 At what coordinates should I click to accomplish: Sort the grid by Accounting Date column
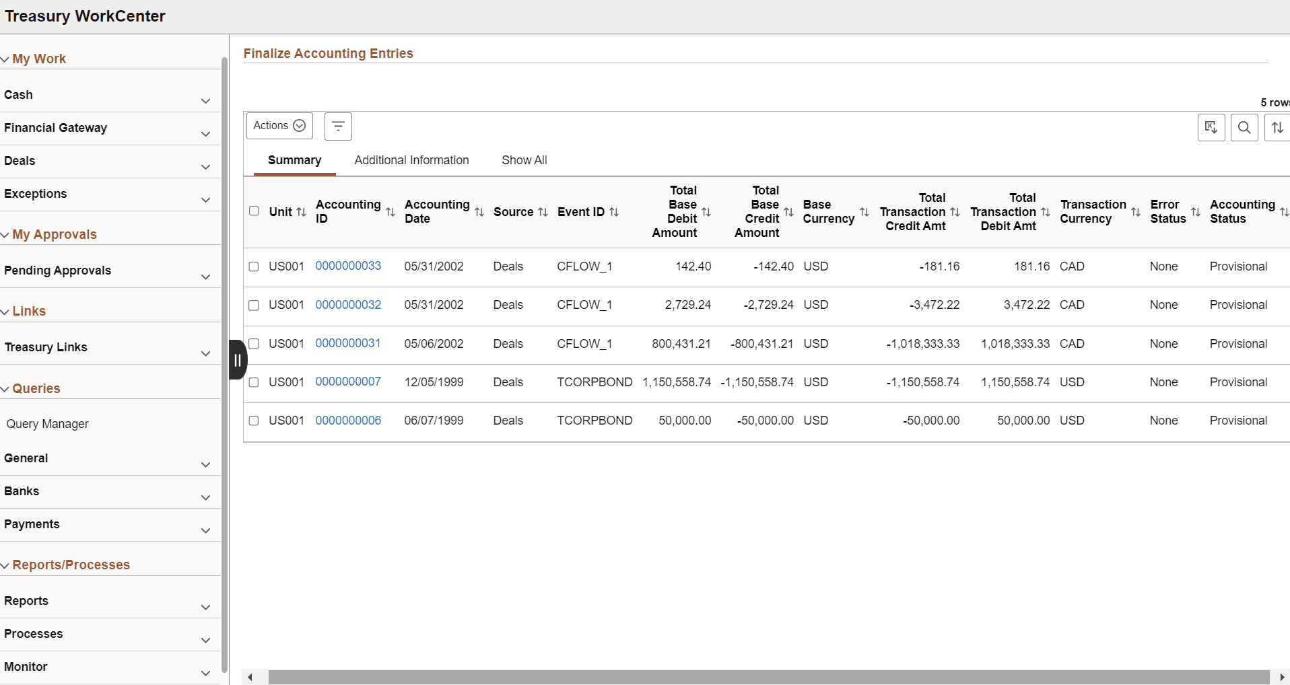tap(479, 212)
